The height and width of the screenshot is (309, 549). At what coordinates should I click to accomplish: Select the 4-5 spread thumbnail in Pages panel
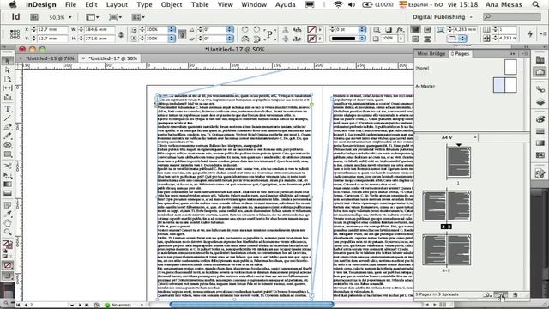coord(446,250)
